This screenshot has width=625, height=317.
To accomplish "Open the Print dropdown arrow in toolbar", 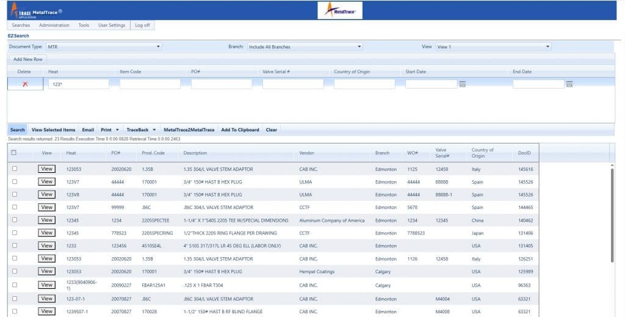I will click(x=116, y=130).
